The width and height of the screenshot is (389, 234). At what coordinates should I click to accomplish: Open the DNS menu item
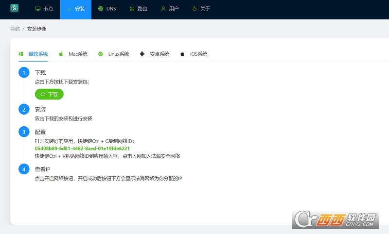107,9
